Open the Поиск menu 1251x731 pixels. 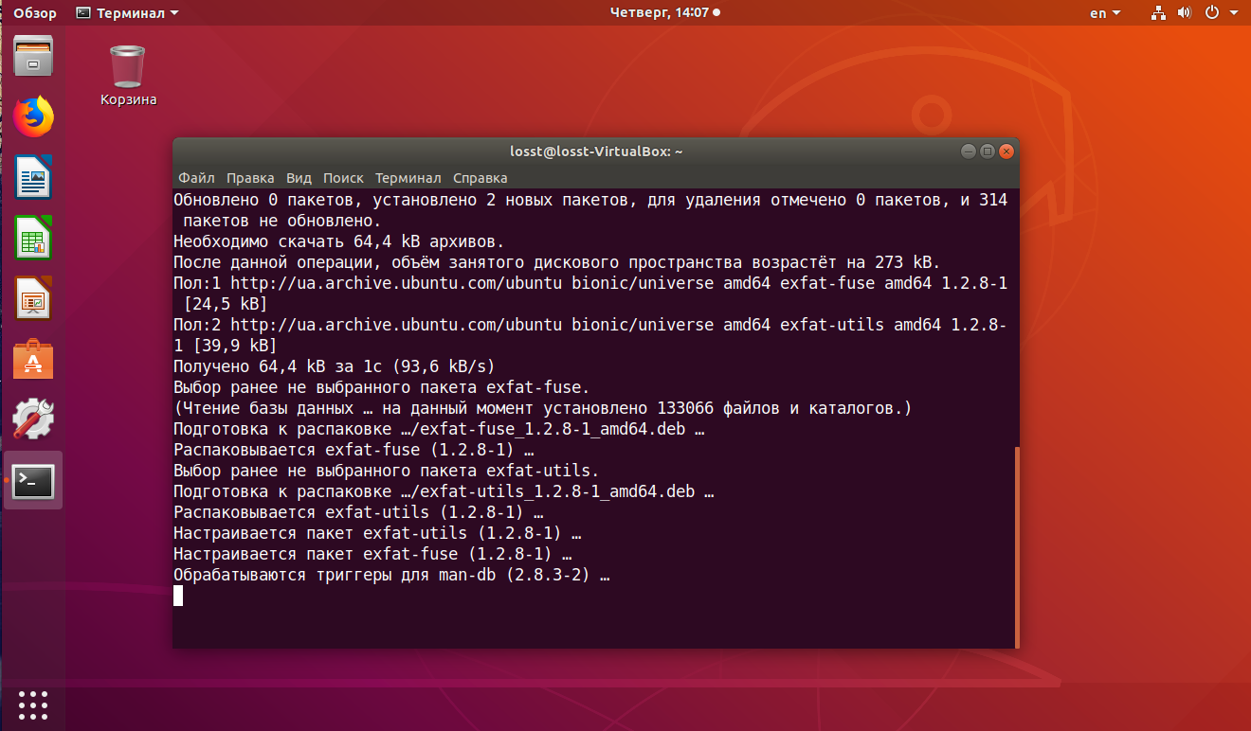(343, 178)
